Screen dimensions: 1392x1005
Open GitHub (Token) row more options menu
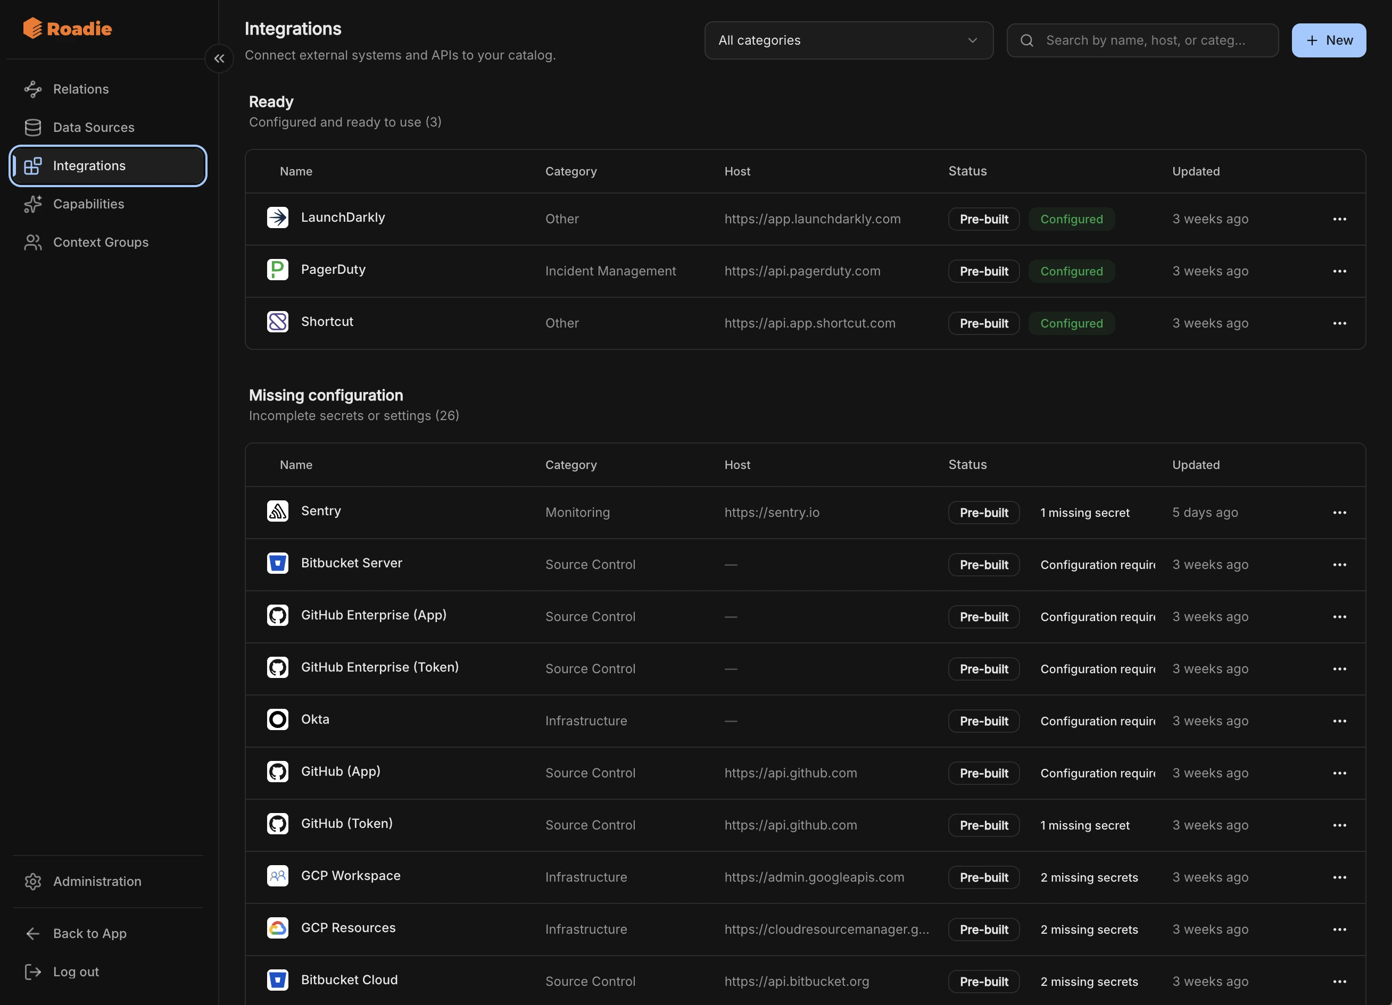tap(1339, 825)
